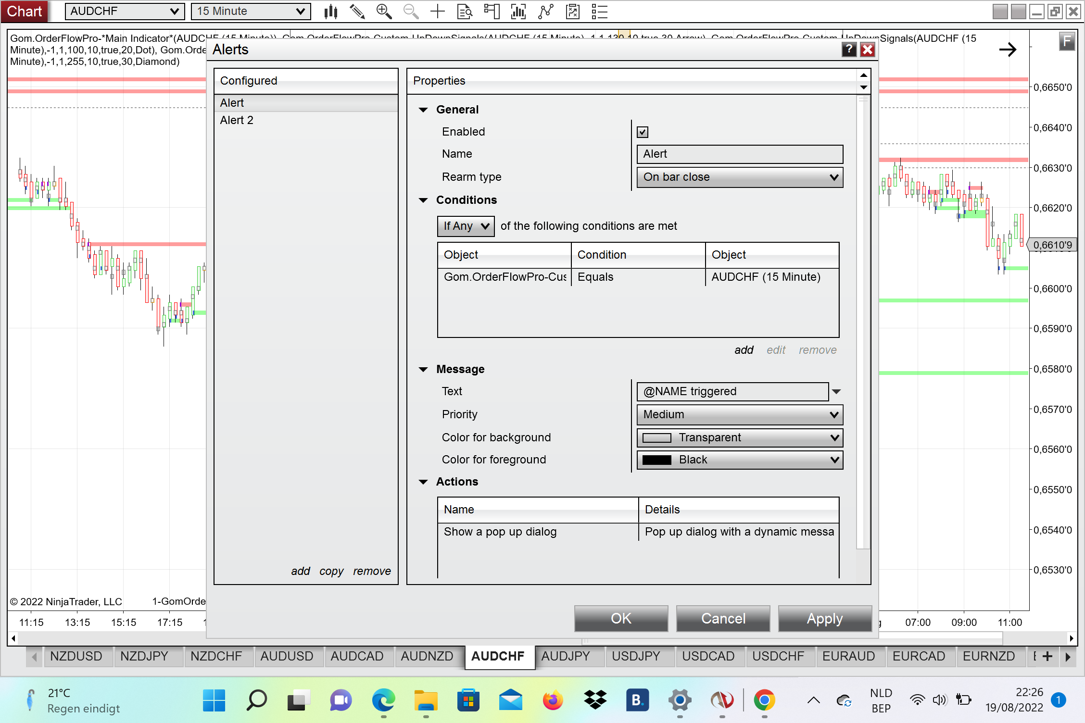Open the chart properties list icon

599,12
